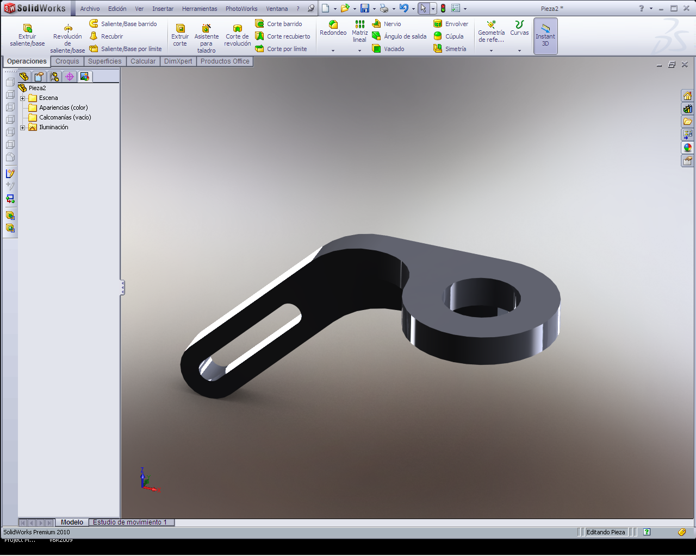Click the Recubrir feature

107,36
